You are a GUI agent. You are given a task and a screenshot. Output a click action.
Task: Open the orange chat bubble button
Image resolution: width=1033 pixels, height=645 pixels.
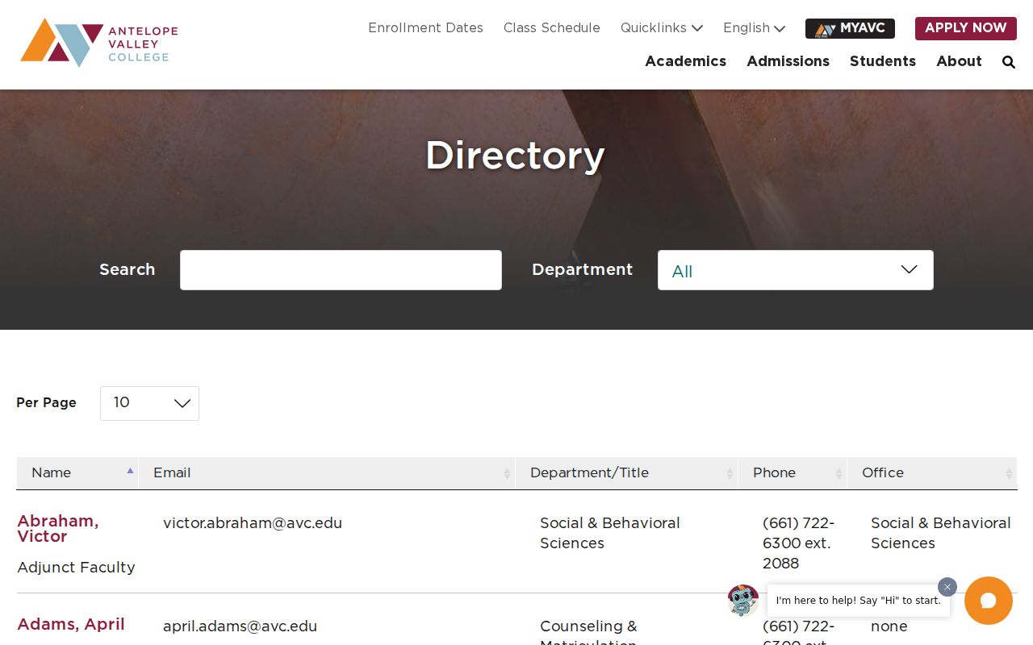989,601
